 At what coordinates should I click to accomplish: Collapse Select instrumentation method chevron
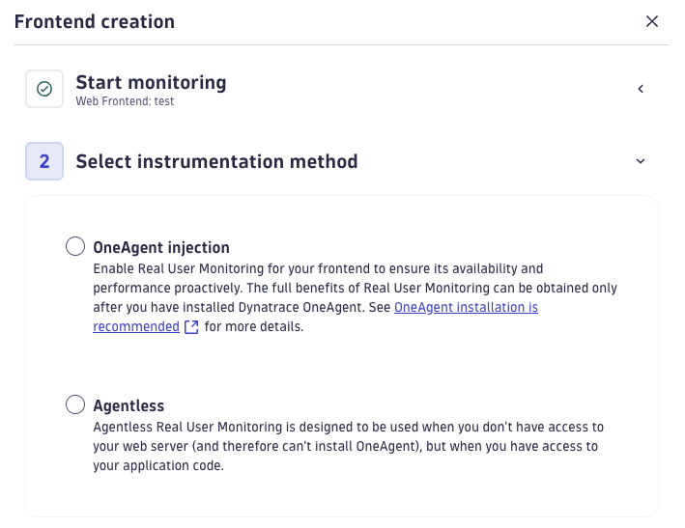[641, 161]
